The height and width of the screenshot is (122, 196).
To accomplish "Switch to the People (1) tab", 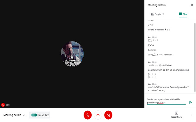I will (x=157, y=14).
